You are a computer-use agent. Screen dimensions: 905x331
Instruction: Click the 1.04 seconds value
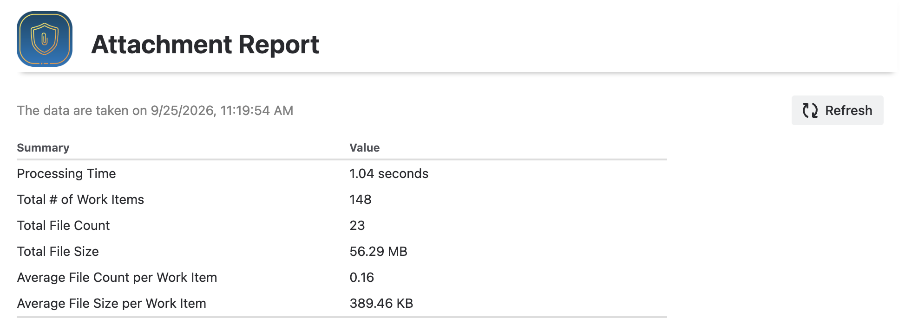coord(389,173)
